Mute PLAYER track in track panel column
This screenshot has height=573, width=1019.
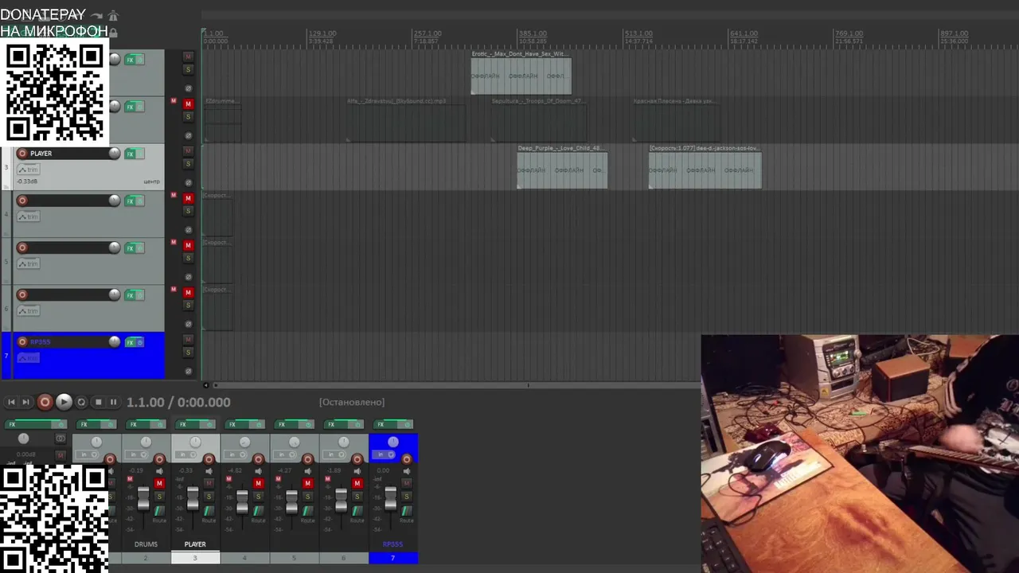coord(188,150)
